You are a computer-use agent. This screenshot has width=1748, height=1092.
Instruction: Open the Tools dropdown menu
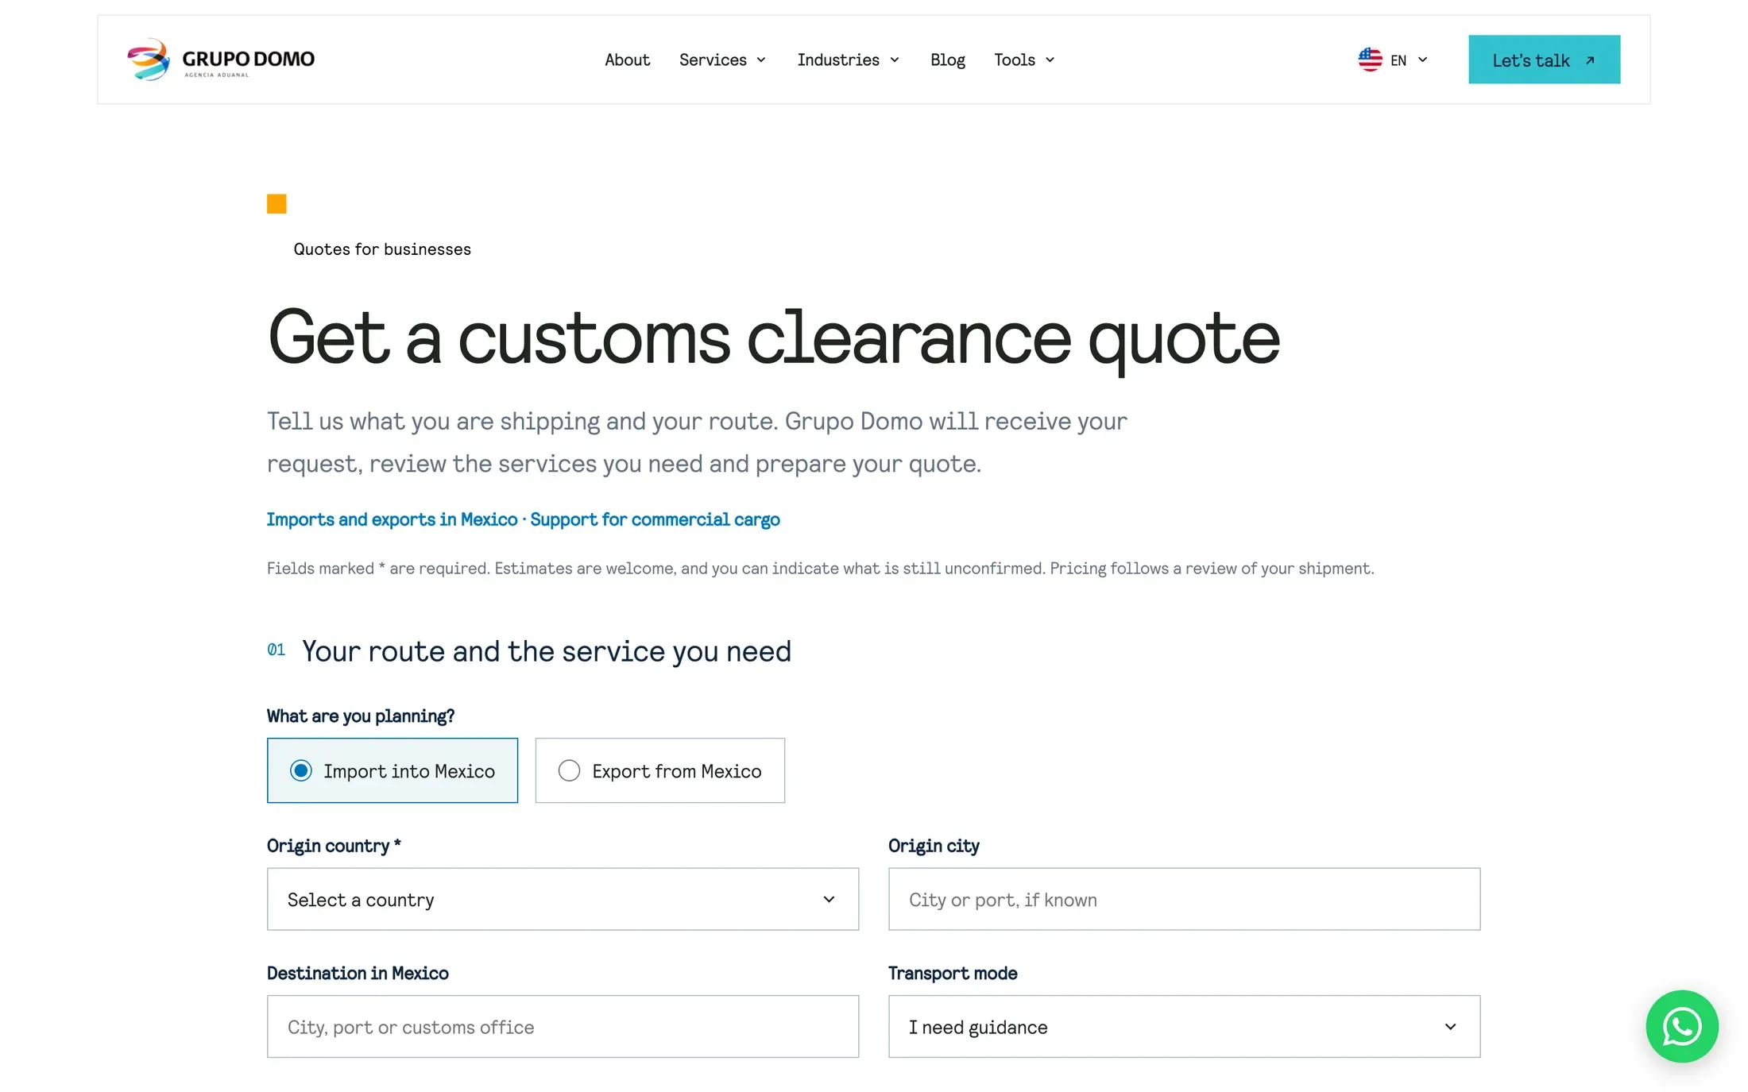[x=1024, y=60]
